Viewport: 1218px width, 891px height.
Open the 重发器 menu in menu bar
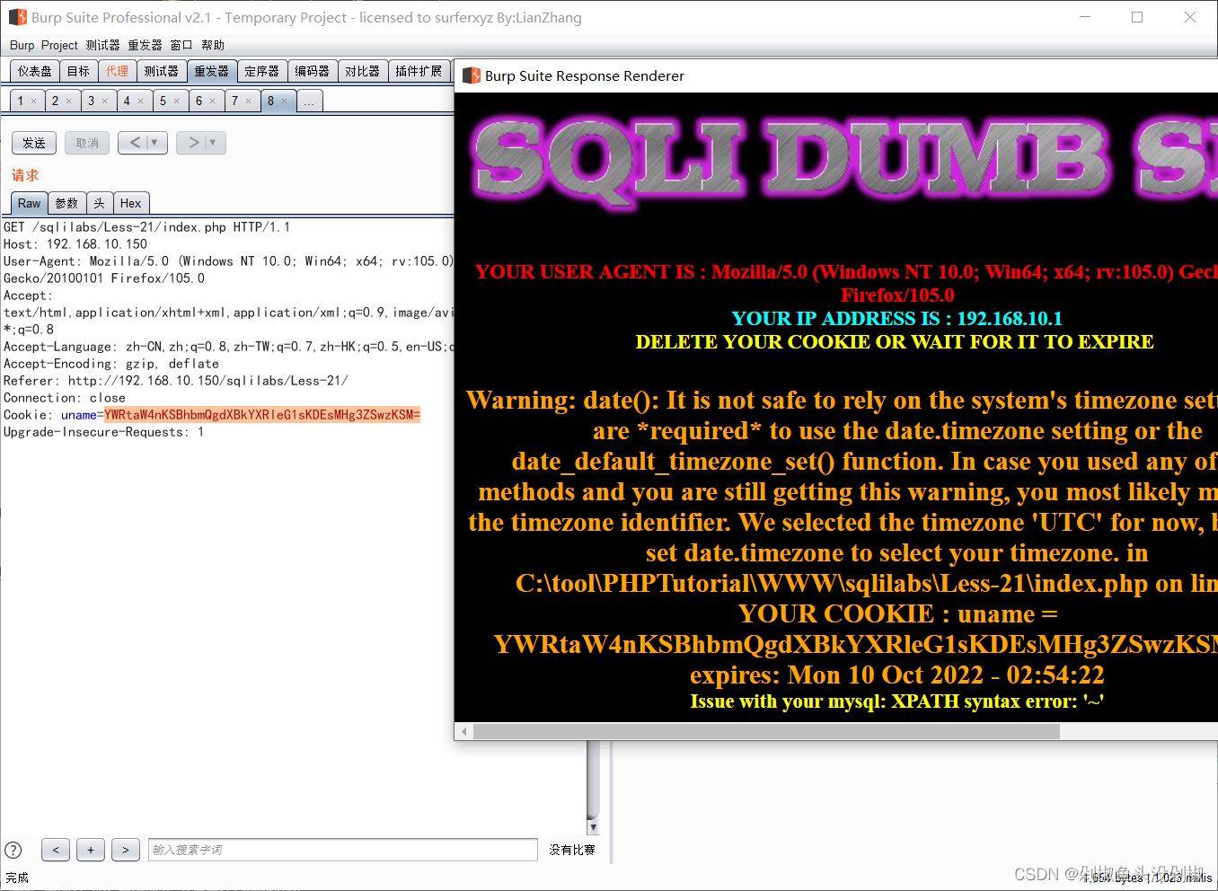[145, 45]
